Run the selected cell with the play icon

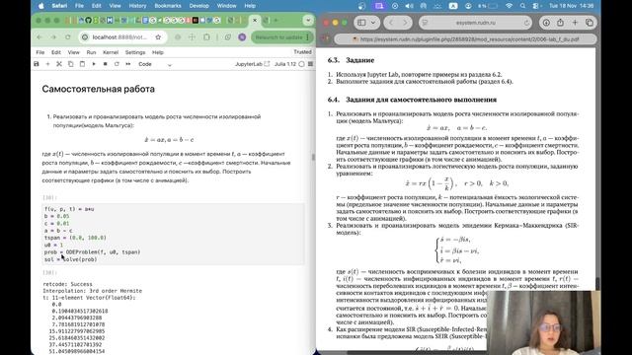(x=94, y=64)
